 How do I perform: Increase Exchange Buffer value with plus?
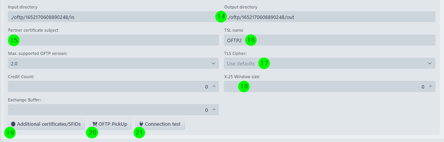pyautogui.click(x=214, y=109)
